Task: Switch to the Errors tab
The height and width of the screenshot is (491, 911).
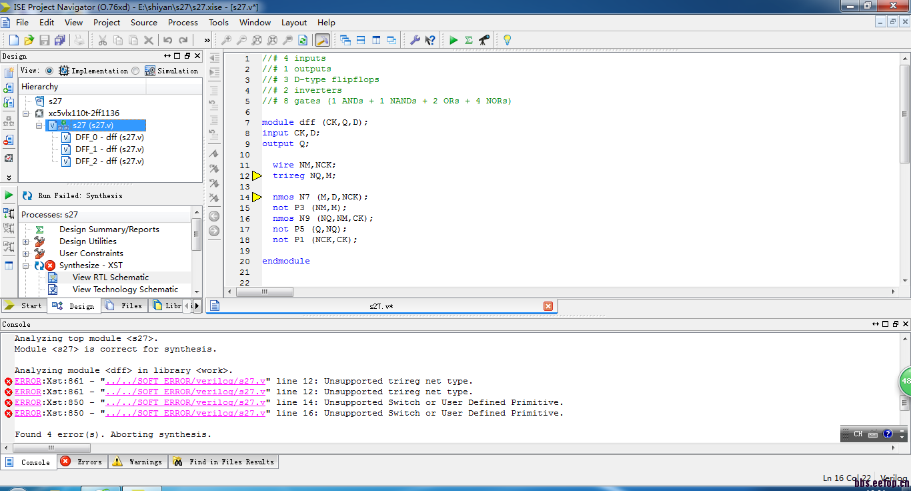Action: click(x=82, y=462)
